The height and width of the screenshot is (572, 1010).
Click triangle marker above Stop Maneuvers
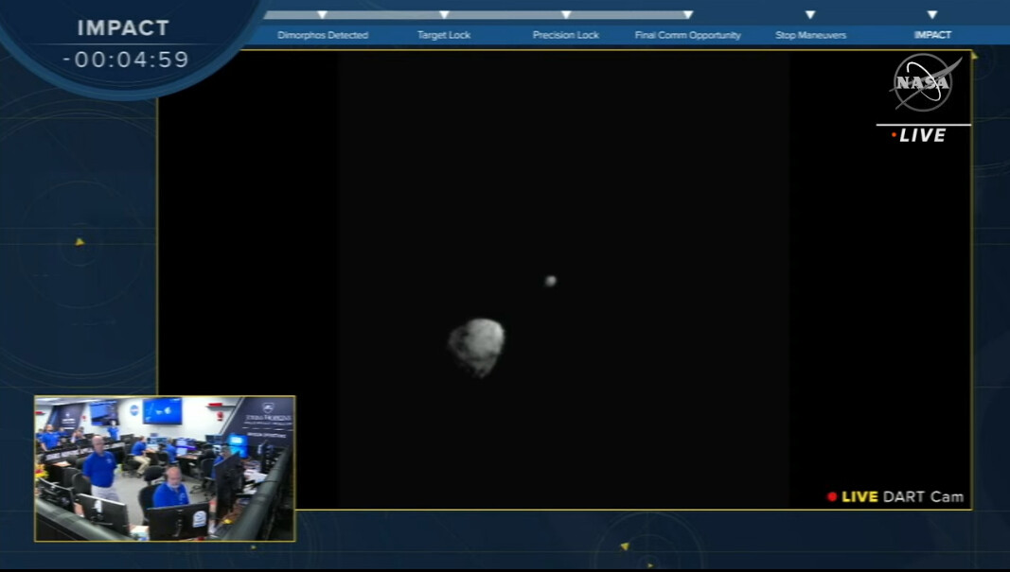[x=810, y=15]
